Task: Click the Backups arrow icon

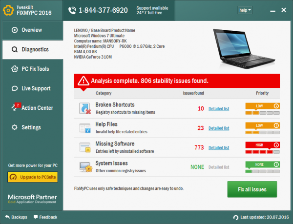Action: pyautogui.click(x=7, y=217)
